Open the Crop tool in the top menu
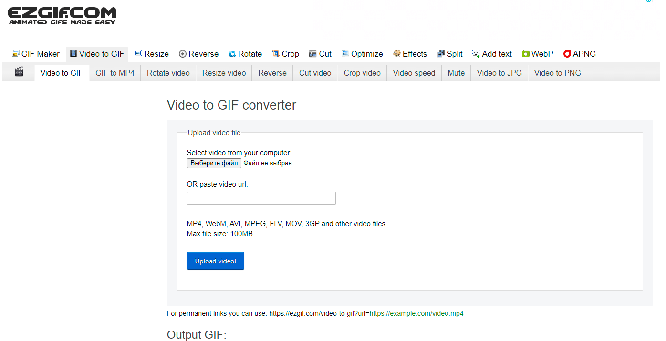 coord(285,54)
